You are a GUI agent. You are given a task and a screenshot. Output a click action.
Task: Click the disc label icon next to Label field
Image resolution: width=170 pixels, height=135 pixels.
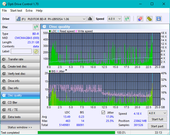(x=36, y=52)
